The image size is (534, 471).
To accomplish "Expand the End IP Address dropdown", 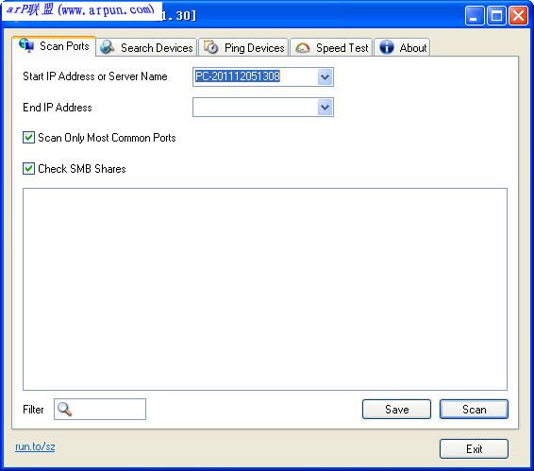I will point(325,108).
